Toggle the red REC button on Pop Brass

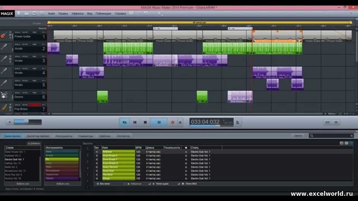[x=34, y=105]
